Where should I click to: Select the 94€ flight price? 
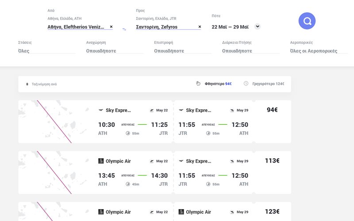pyautogui.click(x=272, y=110)
